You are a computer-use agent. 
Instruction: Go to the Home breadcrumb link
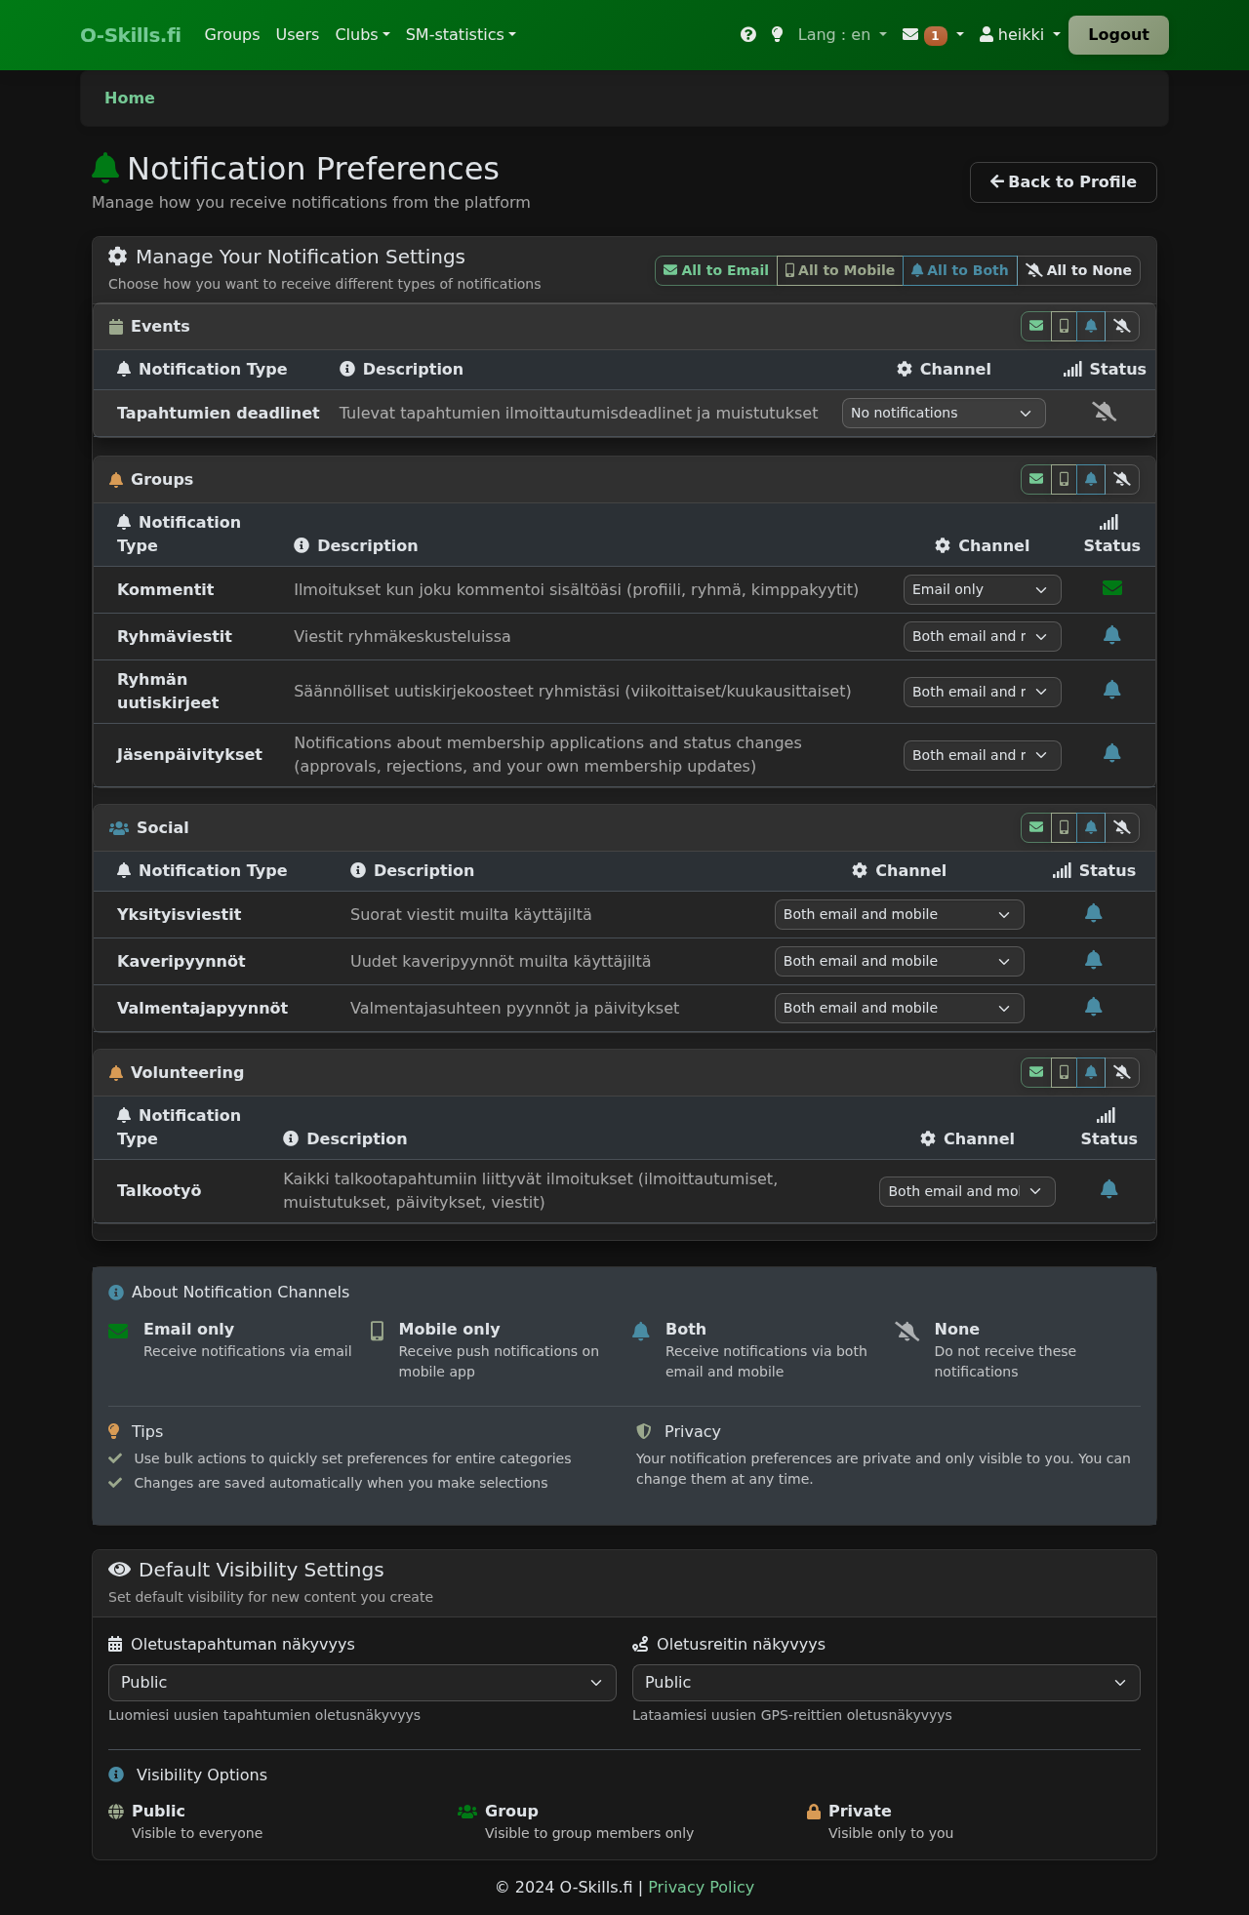130,98
